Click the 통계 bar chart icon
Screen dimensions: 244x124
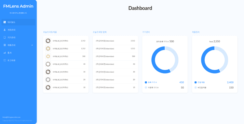(x=5, y=53)
